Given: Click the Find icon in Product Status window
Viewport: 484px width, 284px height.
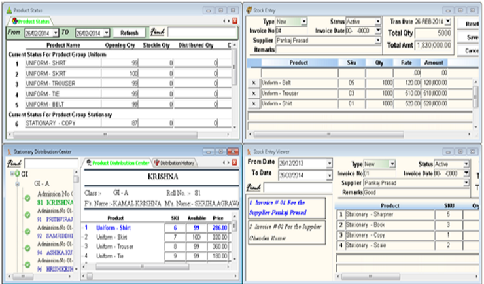Looking at the screenshot, I should coord(158,31).
